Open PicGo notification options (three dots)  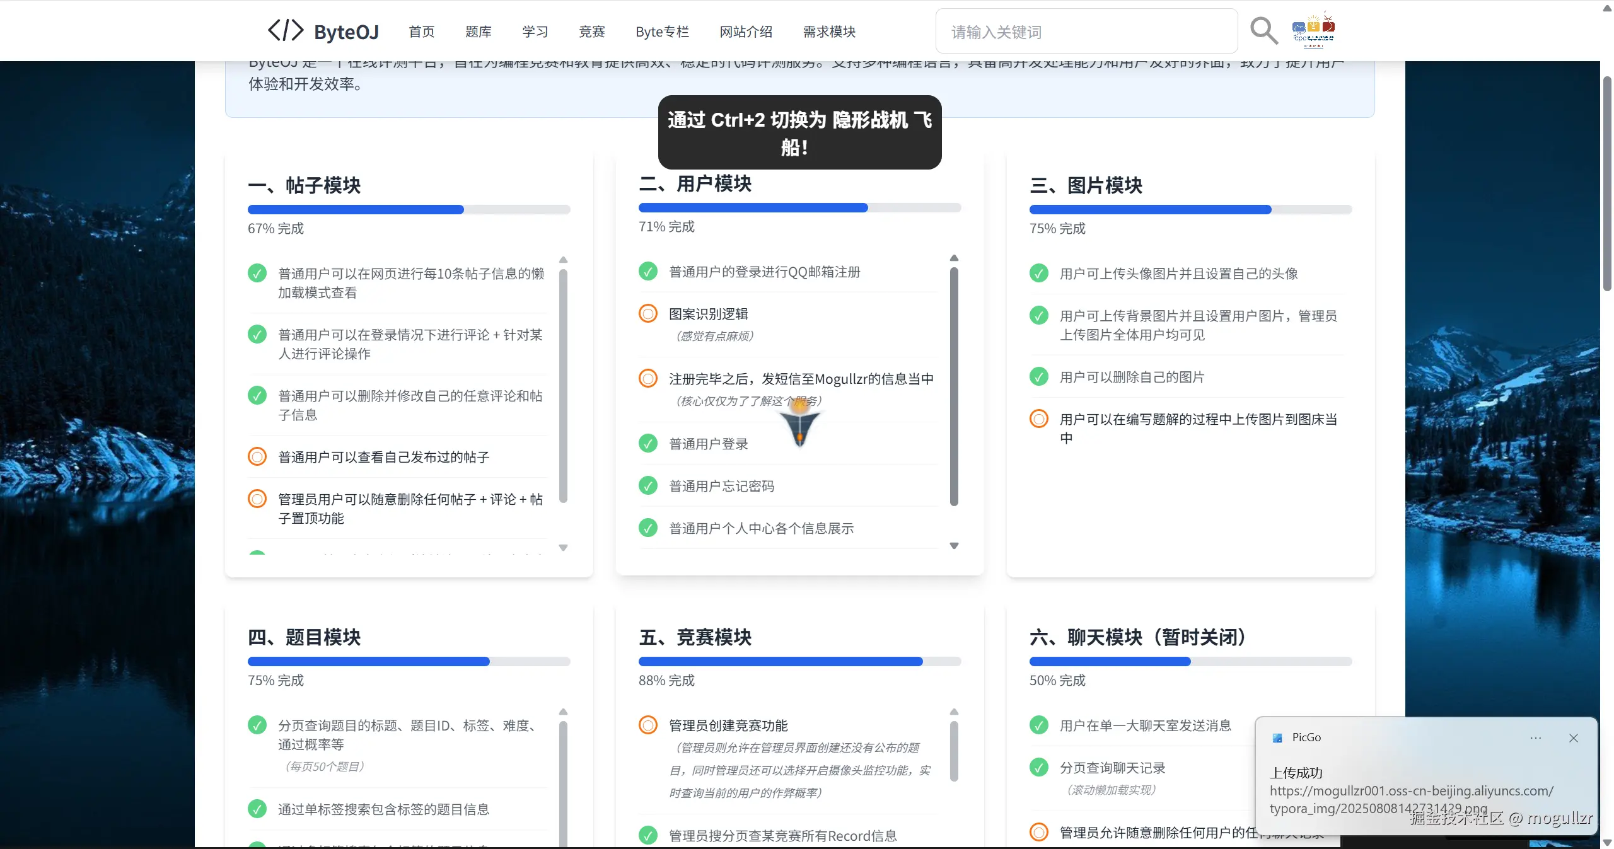[x=1535, y=738]
